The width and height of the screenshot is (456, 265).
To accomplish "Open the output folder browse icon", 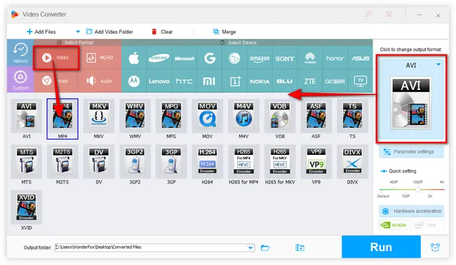I will tap(265, 247).
